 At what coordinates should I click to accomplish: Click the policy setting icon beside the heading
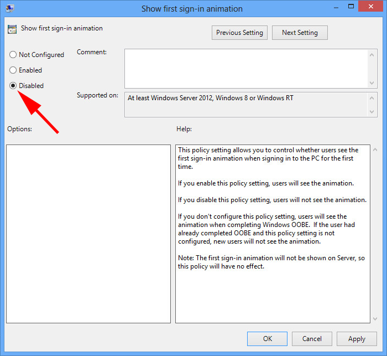(x=12, y=29)
